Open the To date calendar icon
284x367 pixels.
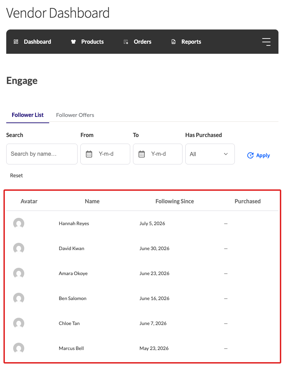tap(142, 154)
